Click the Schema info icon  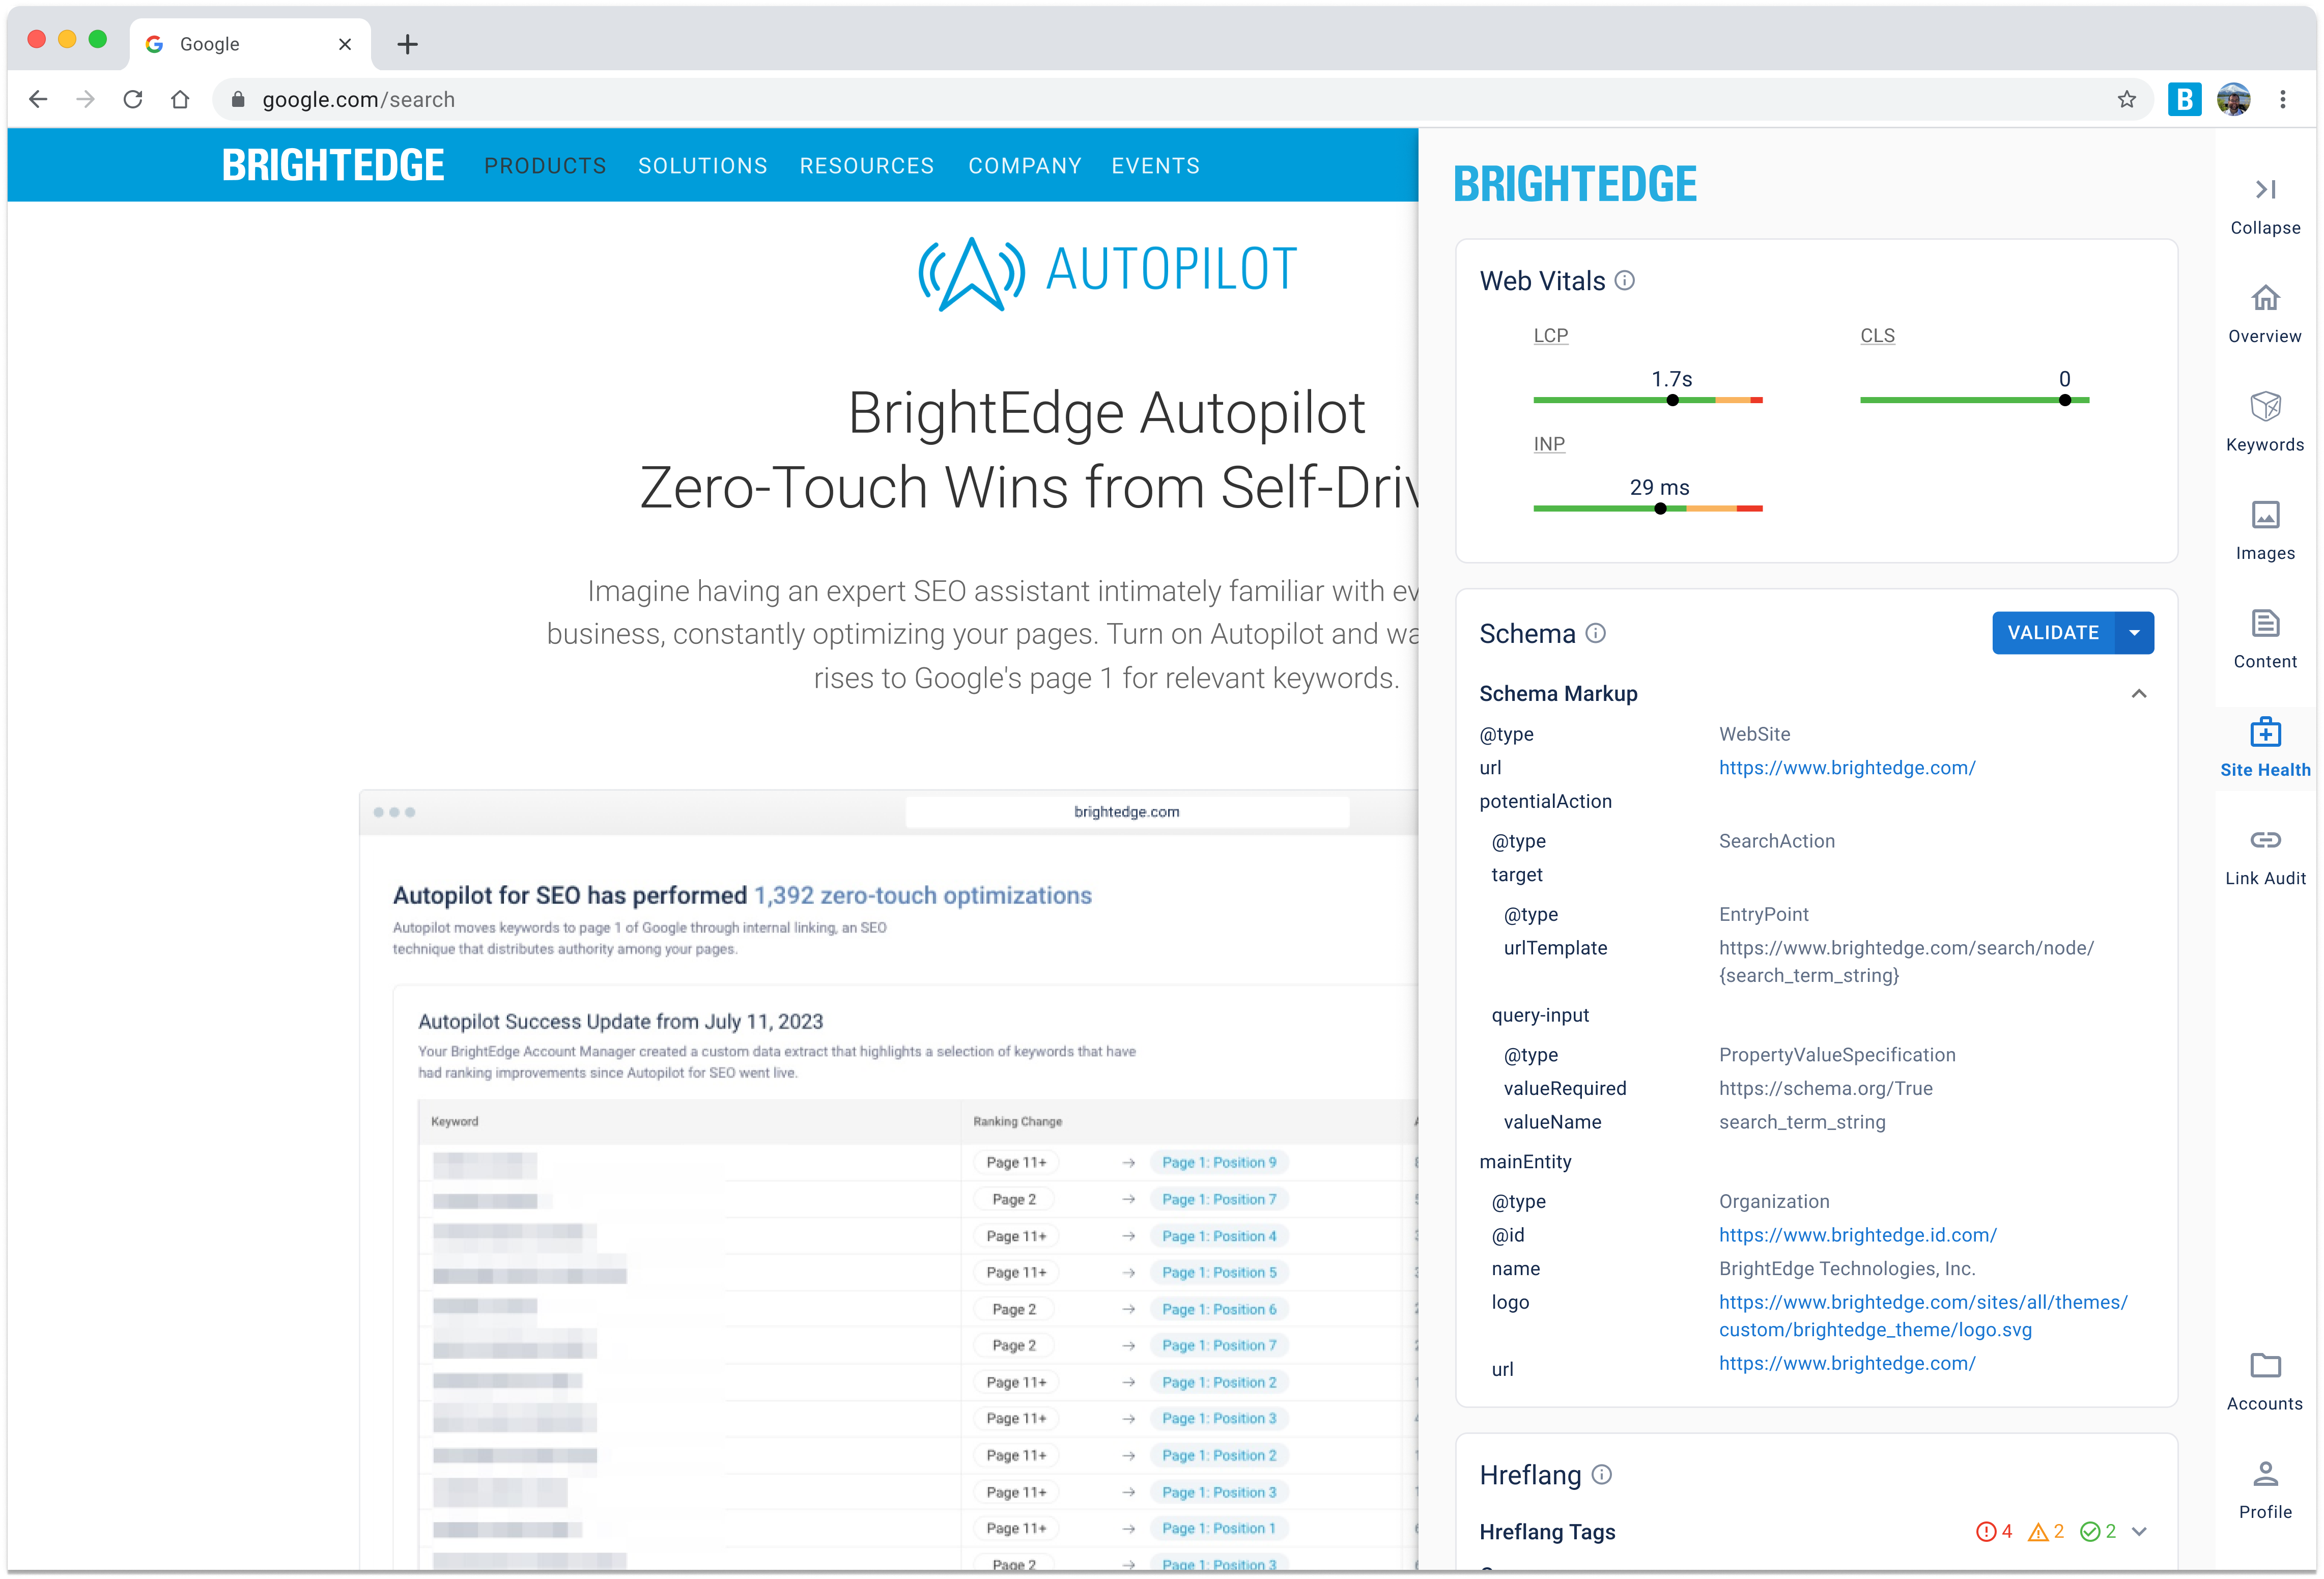click(1596, 633)
